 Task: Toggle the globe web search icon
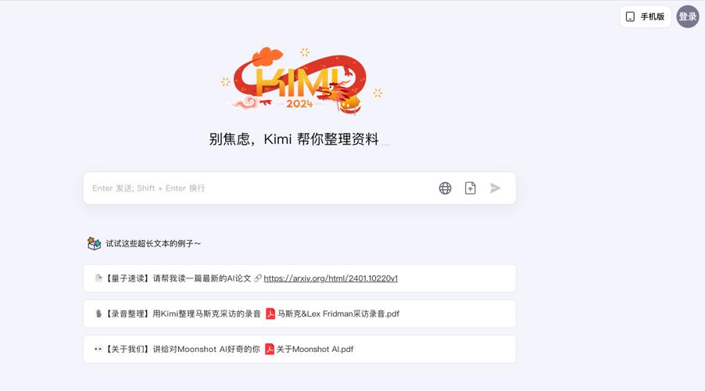click(446, 188)
